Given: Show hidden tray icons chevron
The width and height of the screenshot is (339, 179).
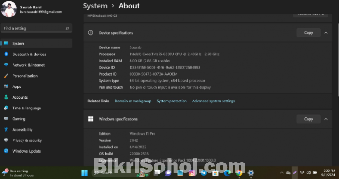Looking at the screenshot, I should 282,173.
